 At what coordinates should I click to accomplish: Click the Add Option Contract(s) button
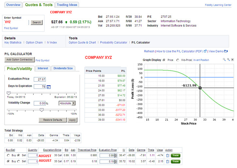point(19,60)
